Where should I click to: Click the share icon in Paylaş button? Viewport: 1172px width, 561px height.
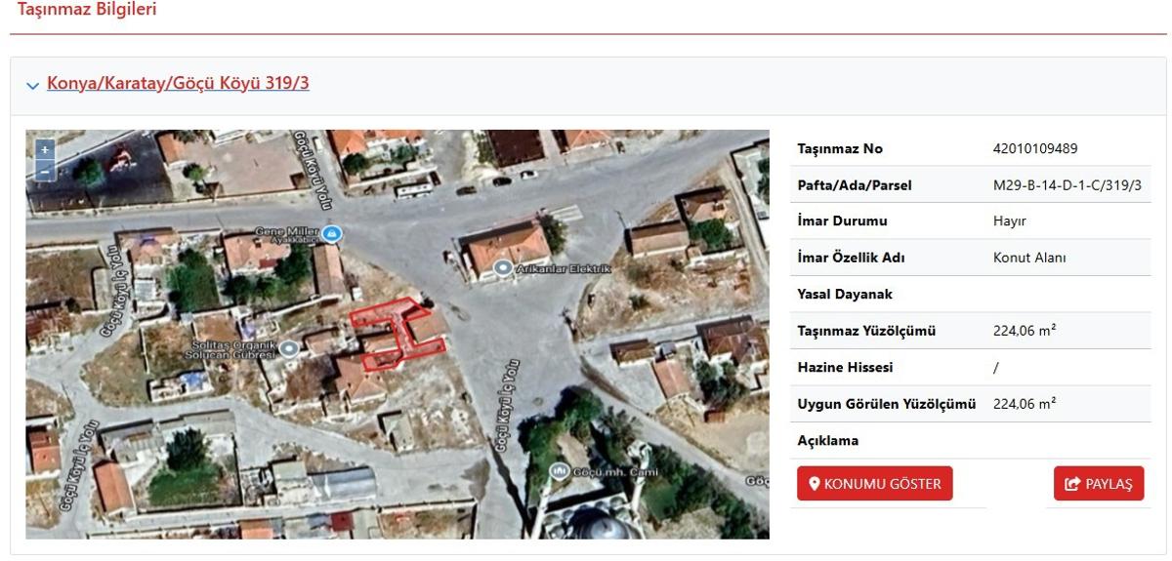[x=1072, y=484]
